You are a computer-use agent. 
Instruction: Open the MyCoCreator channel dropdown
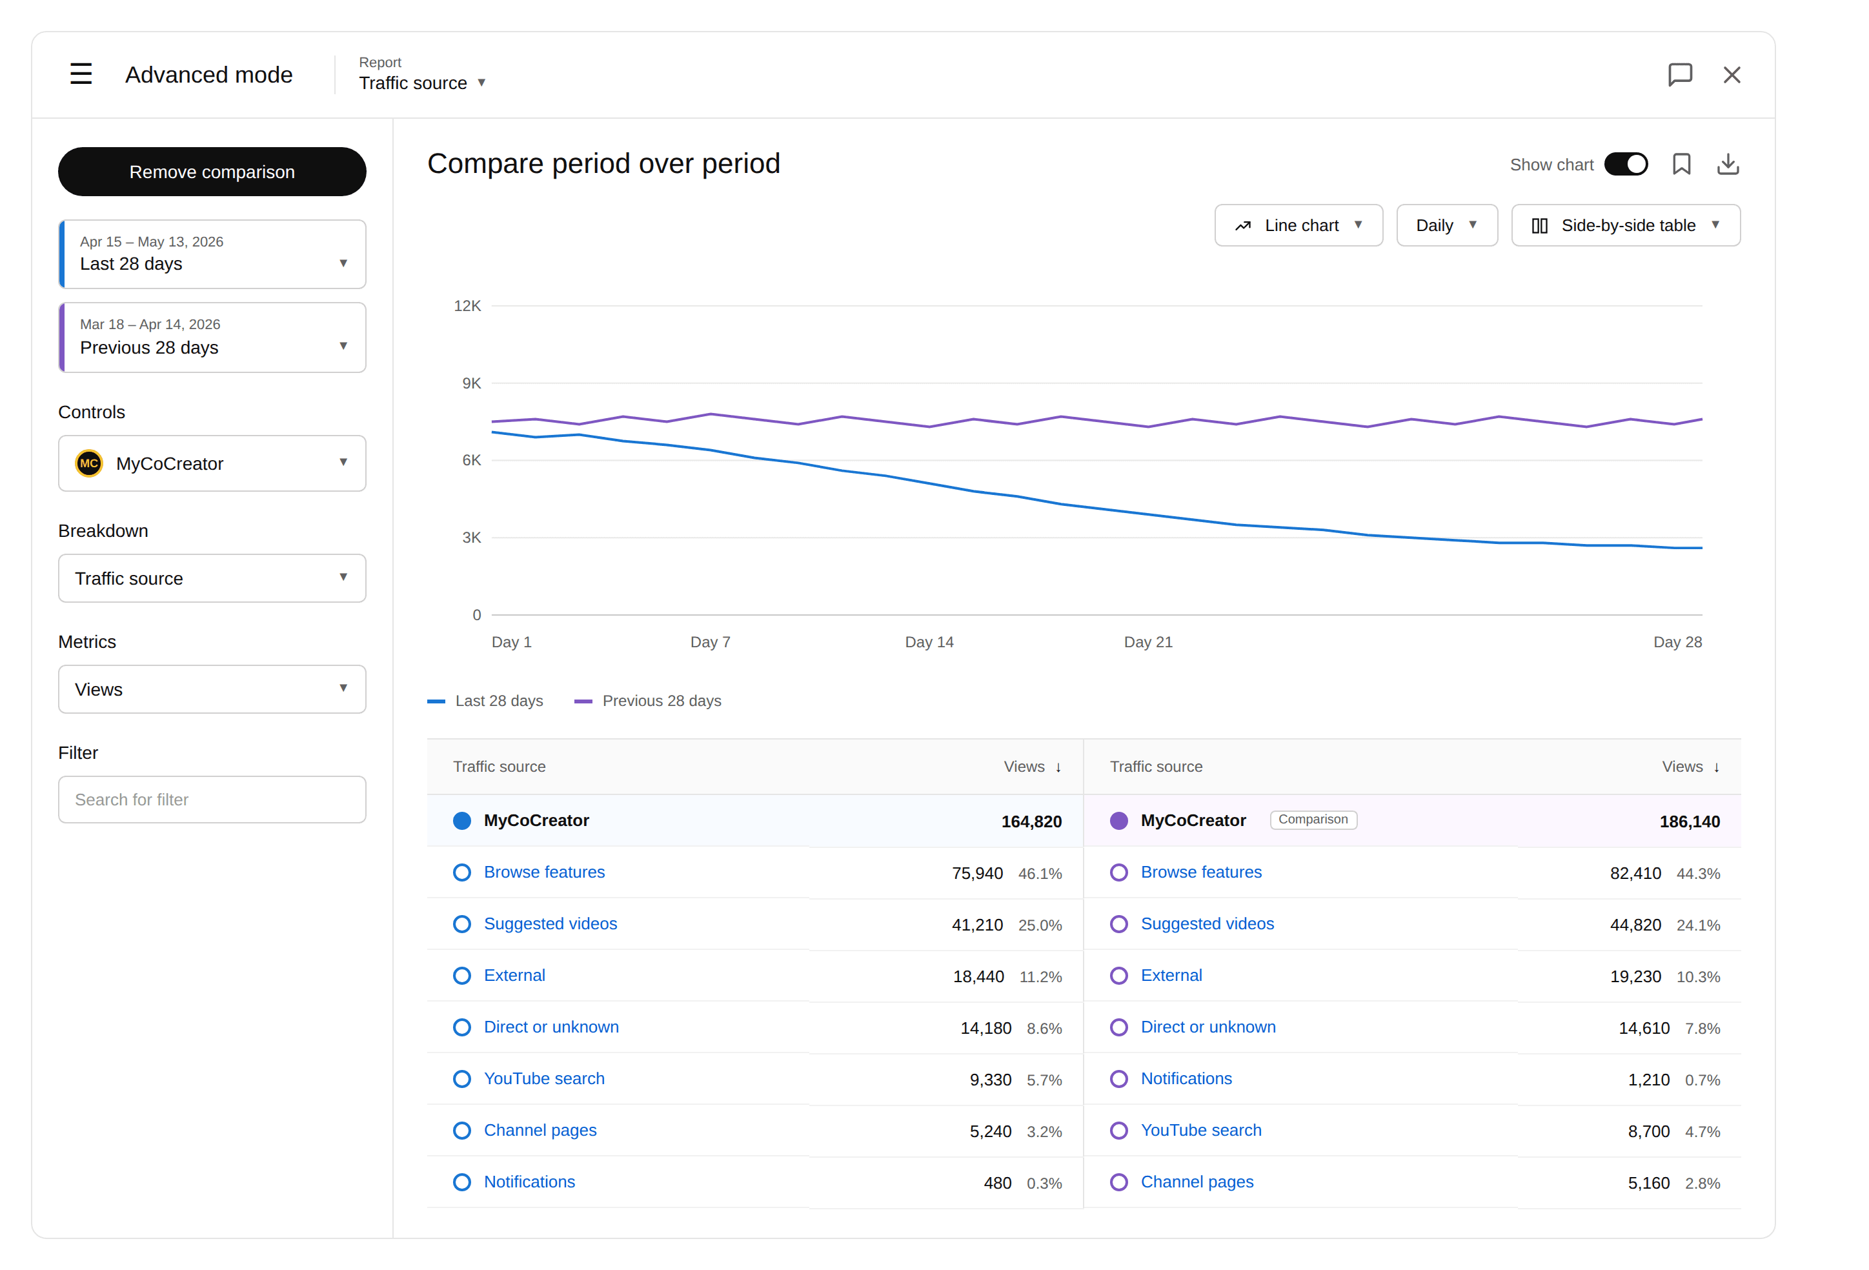212,464
